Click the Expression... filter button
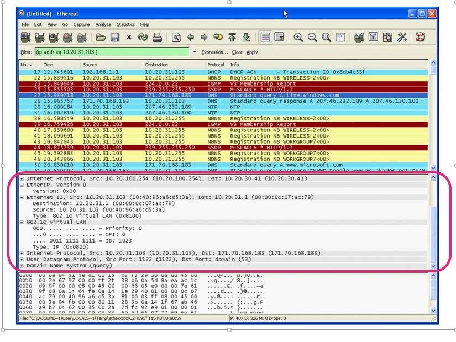 coord(214,52)
